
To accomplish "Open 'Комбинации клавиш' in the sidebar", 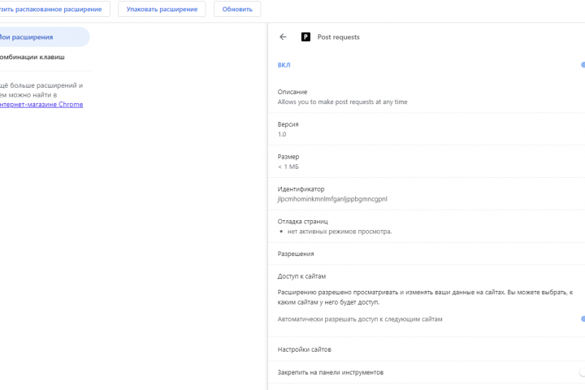I will coord(32,58).
